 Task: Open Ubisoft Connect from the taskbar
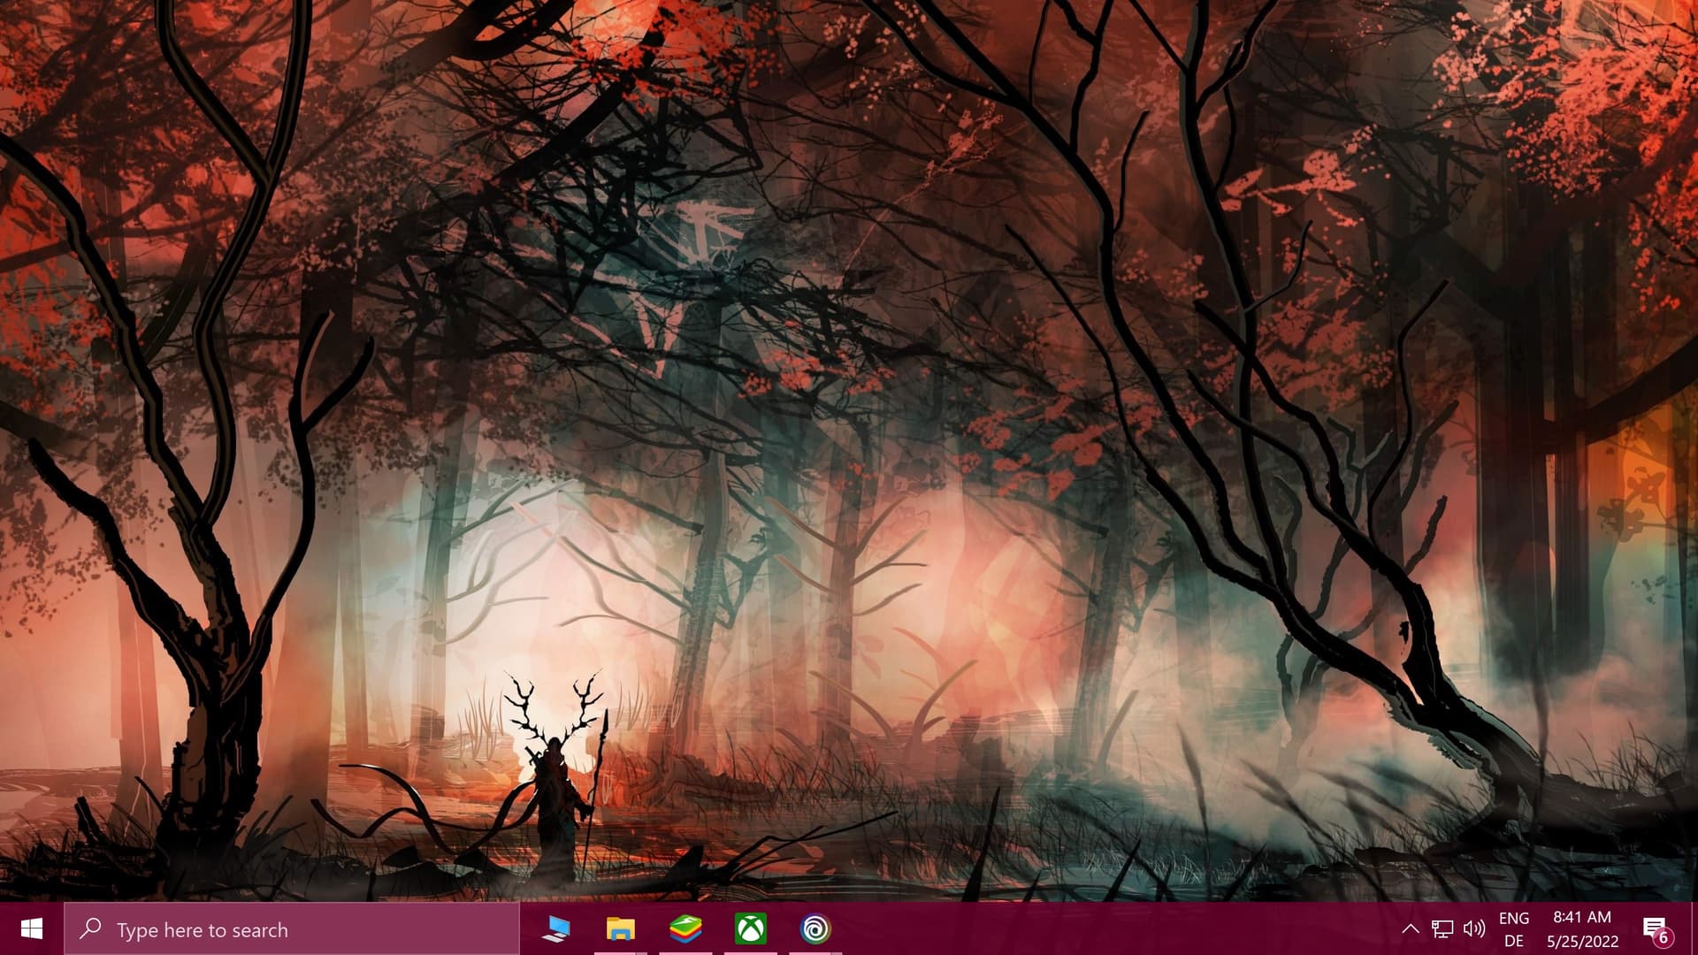tap(815, 928)
